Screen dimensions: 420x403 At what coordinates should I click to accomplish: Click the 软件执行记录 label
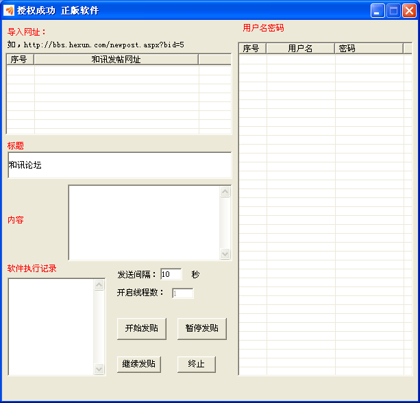pyautogui.click(x=32, y=268)
